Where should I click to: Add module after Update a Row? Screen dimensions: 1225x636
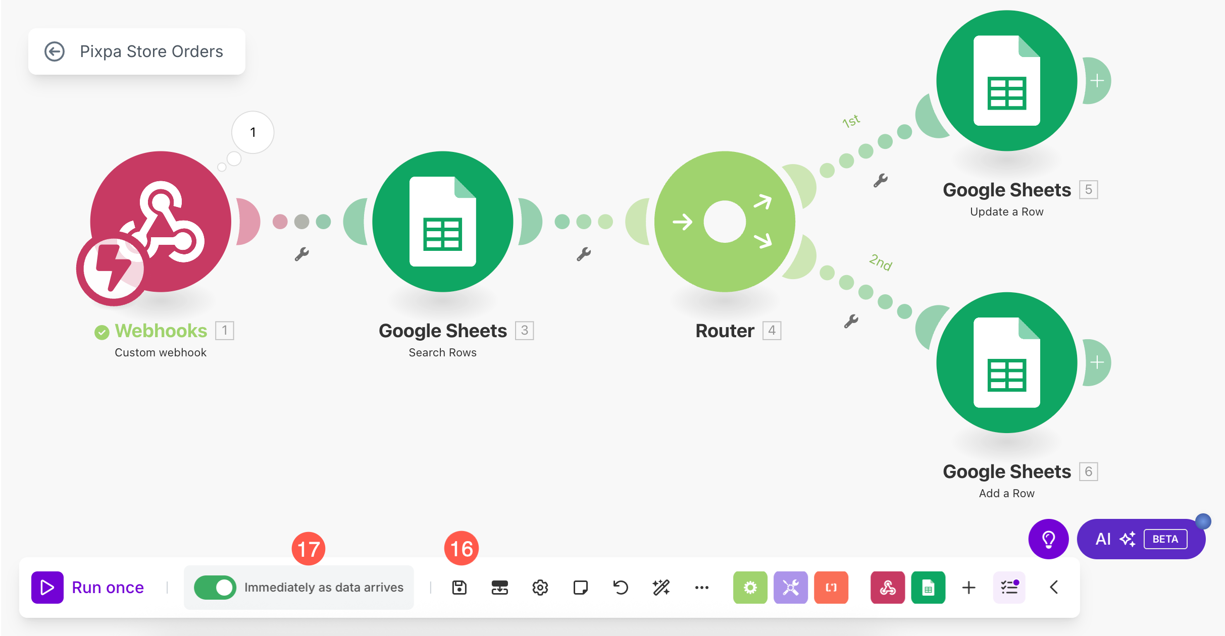(x=1097, y=81)
